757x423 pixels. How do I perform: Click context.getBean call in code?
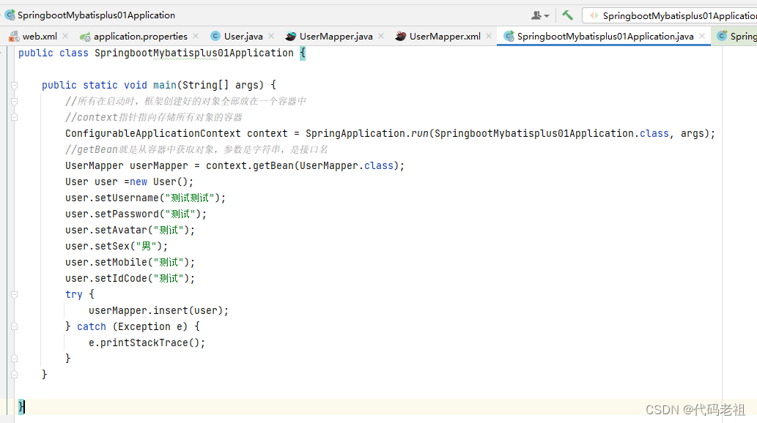pos(250,166)
